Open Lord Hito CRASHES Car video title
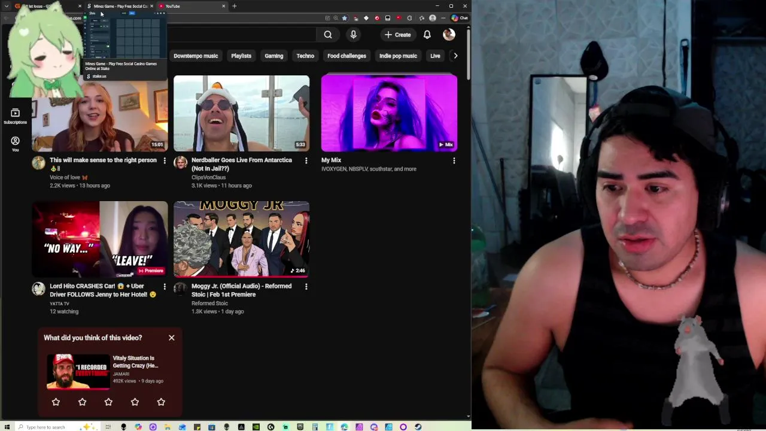The height and width of the screenshot is (431, 766). pyautogui.click(x=103, y=290)
